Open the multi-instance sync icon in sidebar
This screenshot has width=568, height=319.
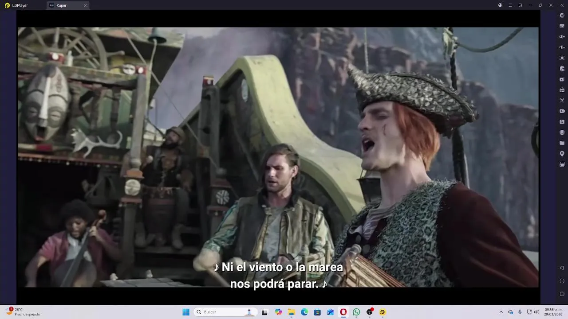562,79
